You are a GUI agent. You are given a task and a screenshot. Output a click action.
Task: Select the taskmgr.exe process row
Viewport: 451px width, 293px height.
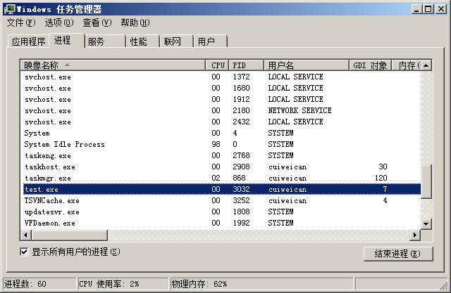pos(222,178)
